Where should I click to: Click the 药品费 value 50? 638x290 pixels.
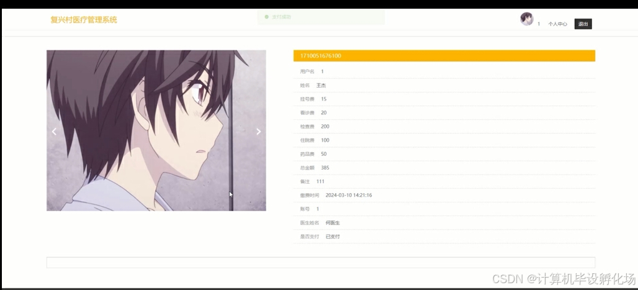(323, 154)
